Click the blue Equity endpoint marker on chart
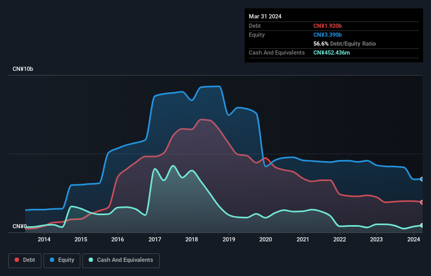This screenshot has width=431, height=276. pos(422,179)
